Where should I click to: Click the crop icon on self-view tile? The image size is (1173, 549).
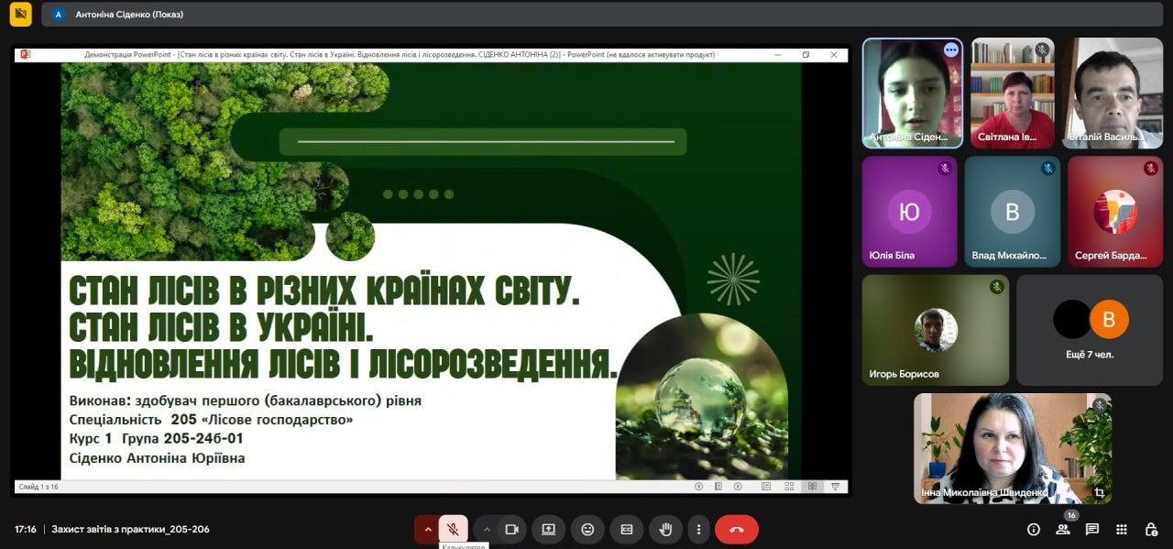pos(1099,492)
